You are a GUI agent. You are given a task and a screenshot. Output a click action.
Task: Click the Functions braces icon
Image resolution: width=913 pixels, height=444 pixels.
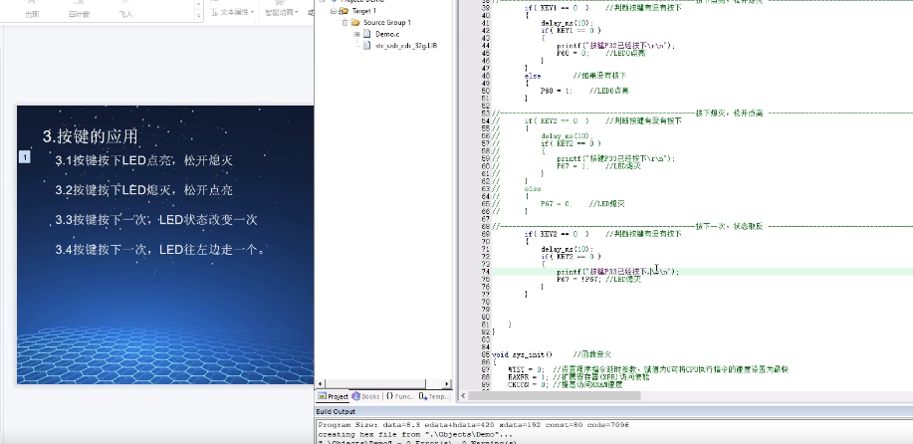(389, 396)
